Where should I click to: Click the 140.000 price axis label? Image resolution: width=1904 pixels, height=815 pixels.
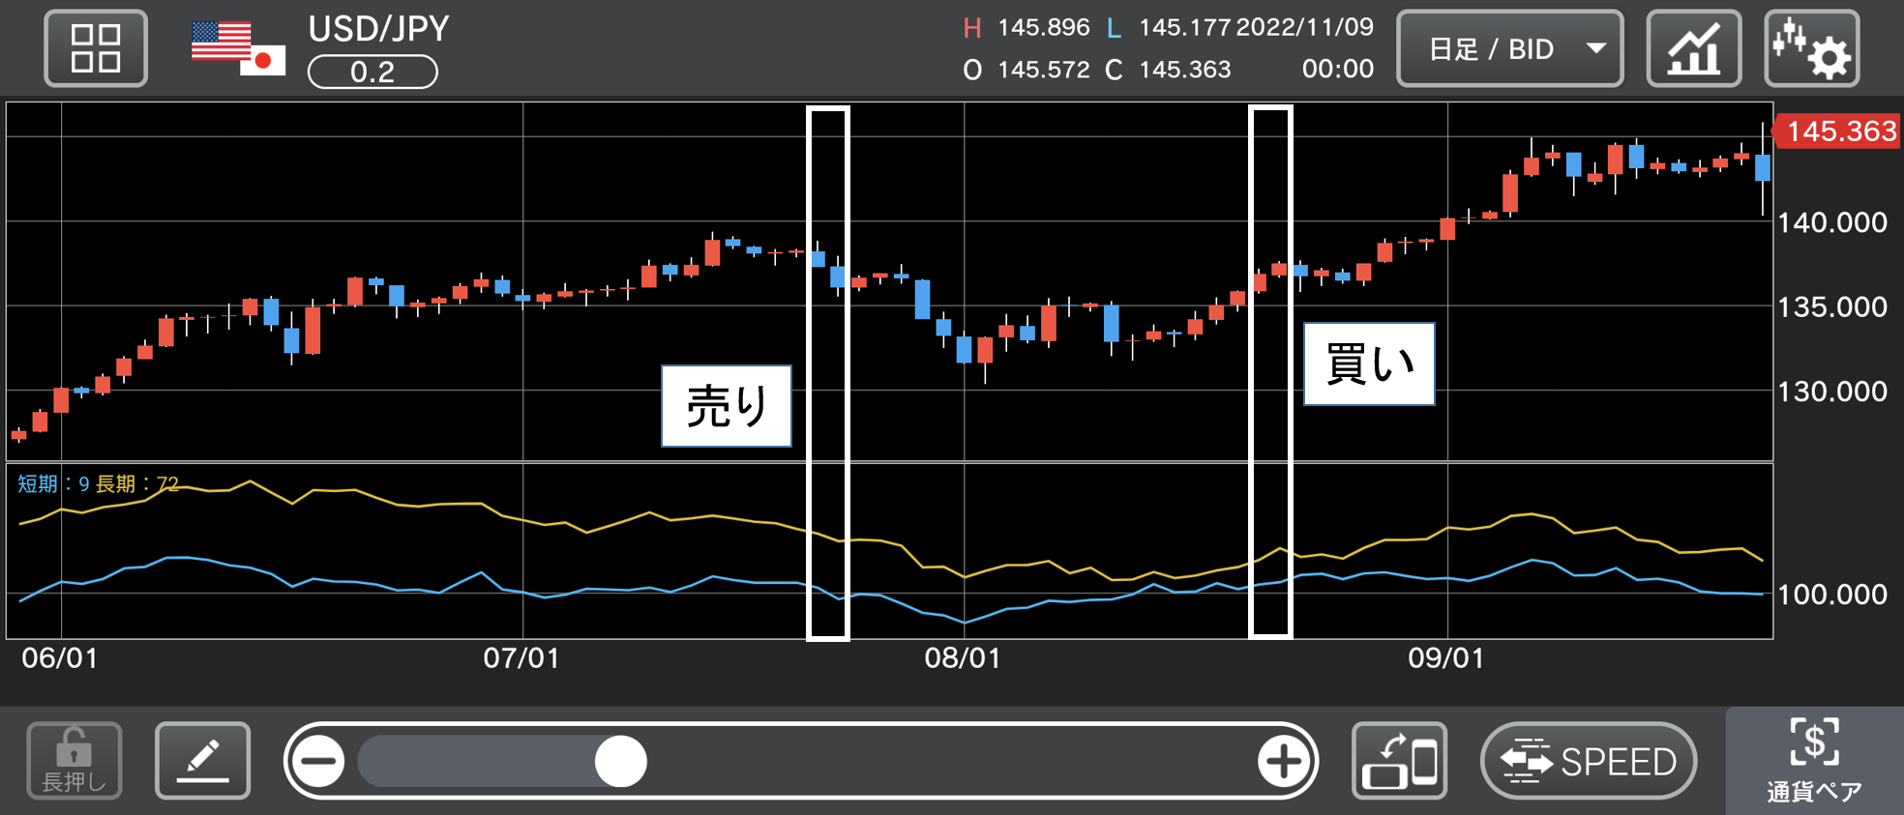[x=1832, y=222]
